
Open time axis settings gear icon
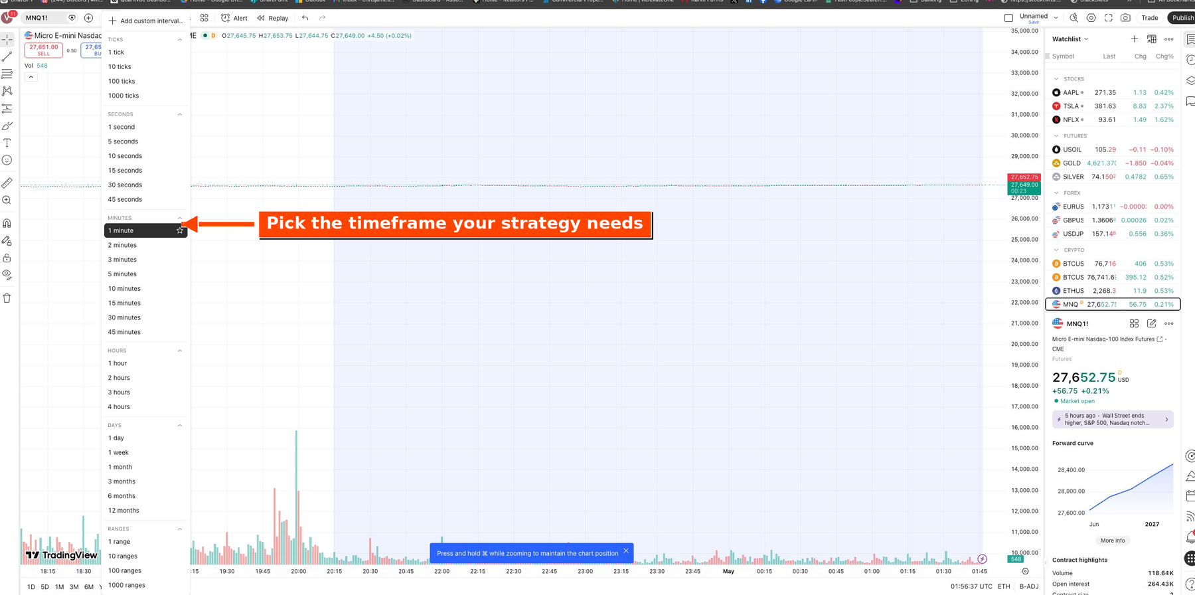(x=1026, y=571)
